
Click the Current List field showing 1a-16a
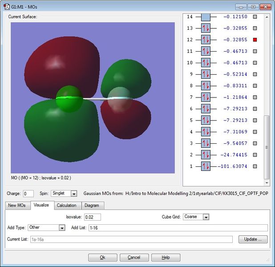131,239
